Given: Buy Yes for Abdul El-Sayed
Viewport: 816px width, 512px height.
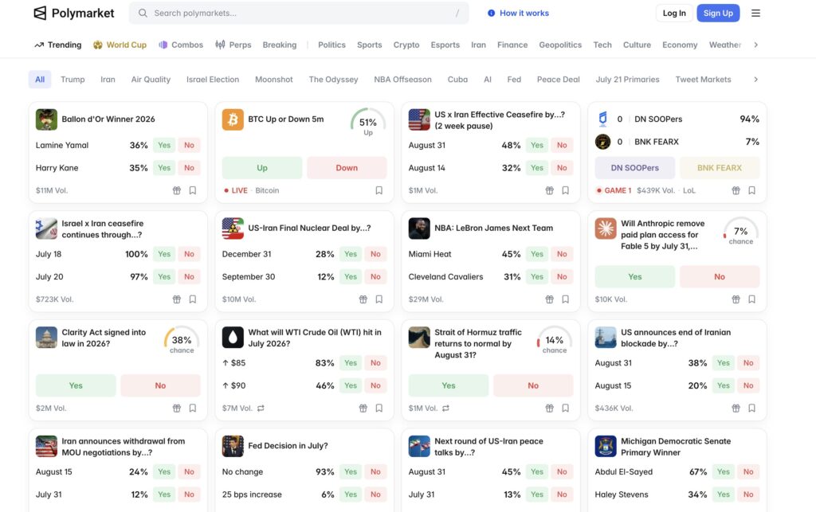Looking at the screenshot, I should point(724,472).
